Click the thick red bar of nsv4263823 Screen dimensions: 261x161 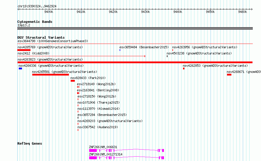pyautogui.click(x=135, y=62)
